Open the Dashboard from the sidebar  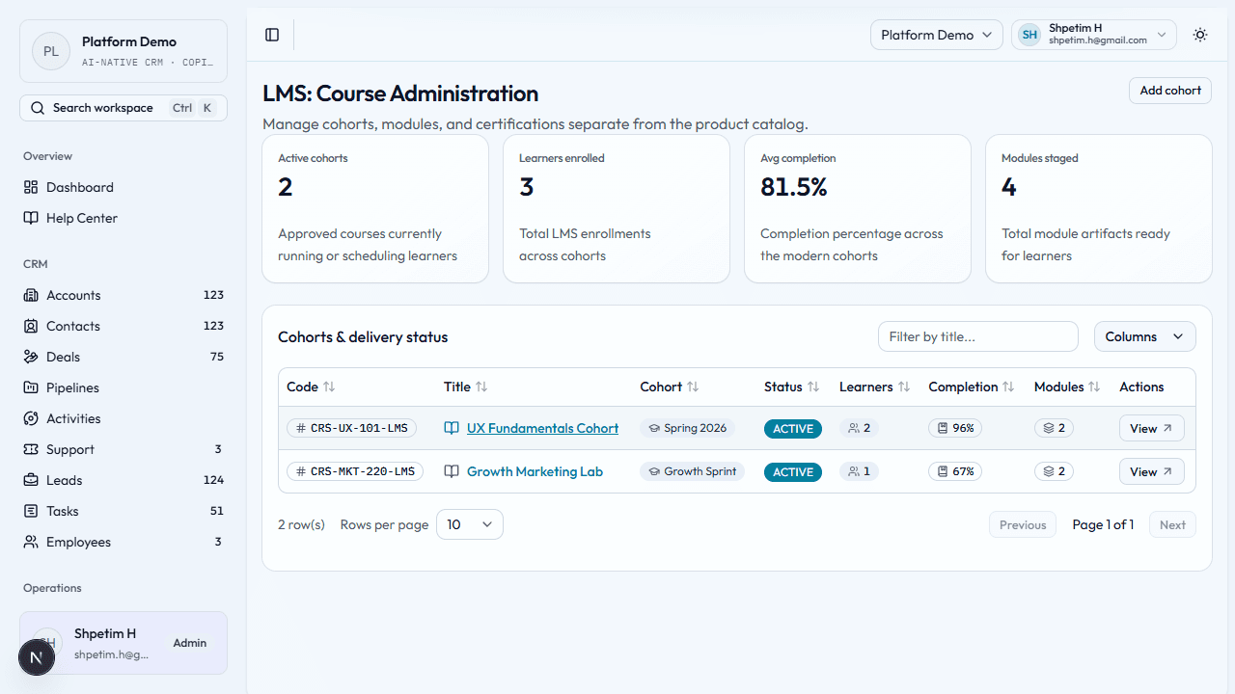coord(79,187)
